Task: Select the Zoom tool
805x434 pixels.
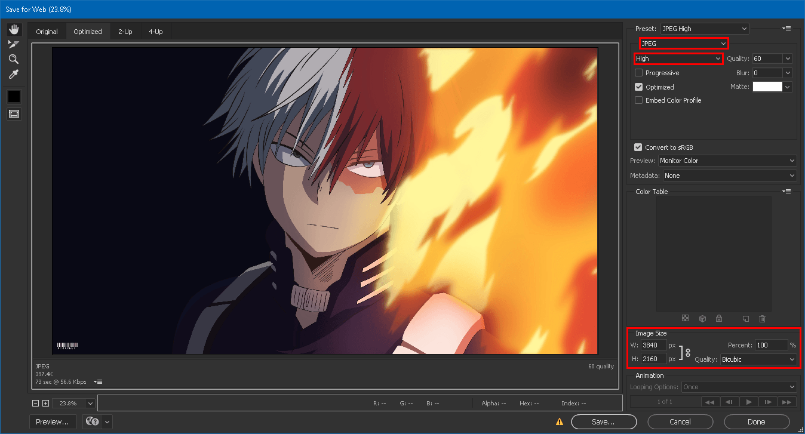Action: click(x=14, y=59)
